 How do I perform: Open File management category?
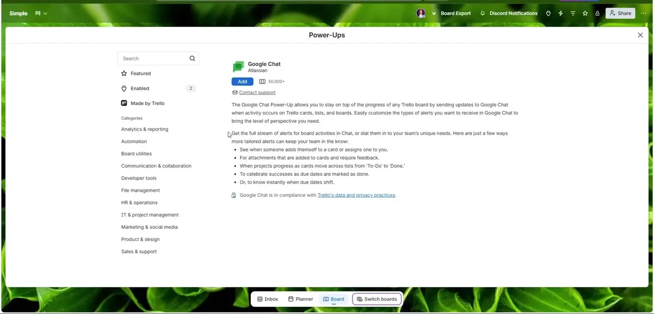[x=141, y=191]
